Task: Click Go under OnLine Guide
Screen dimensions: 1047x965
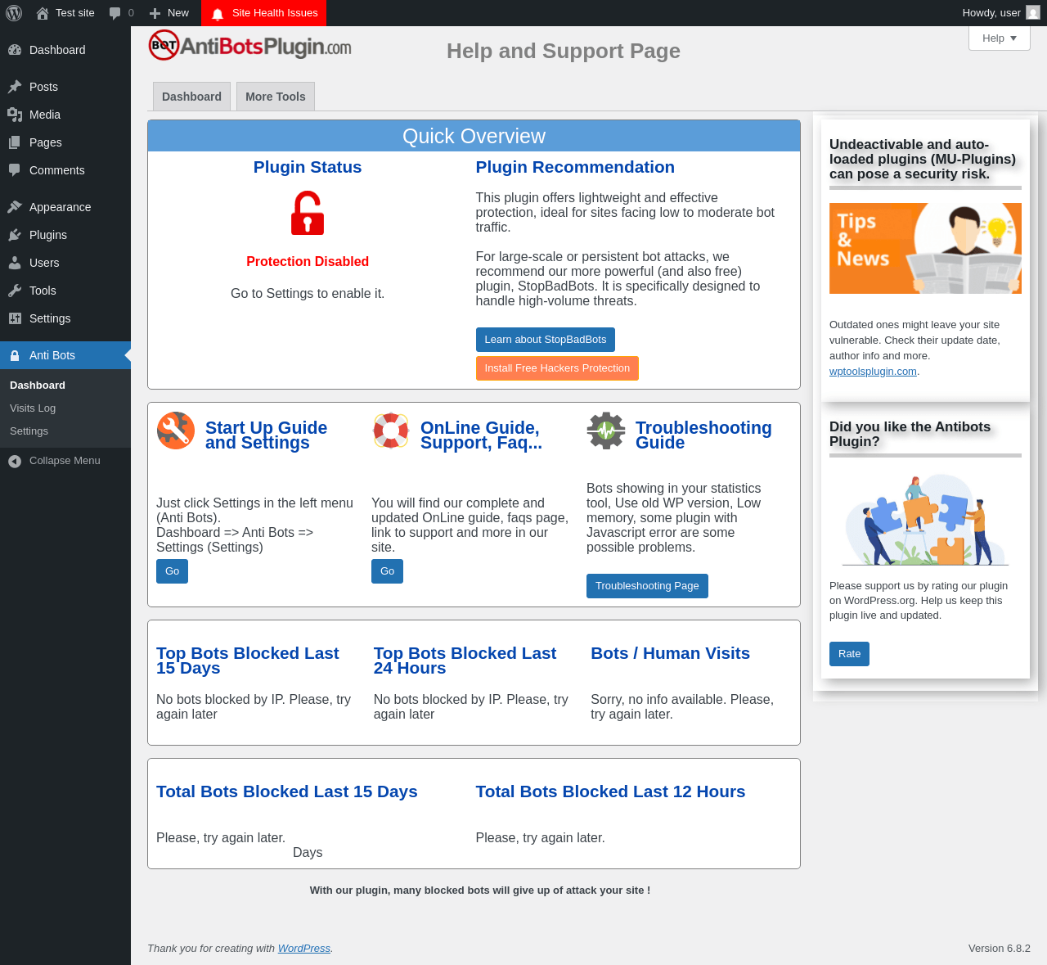Action: coord(387,571)
